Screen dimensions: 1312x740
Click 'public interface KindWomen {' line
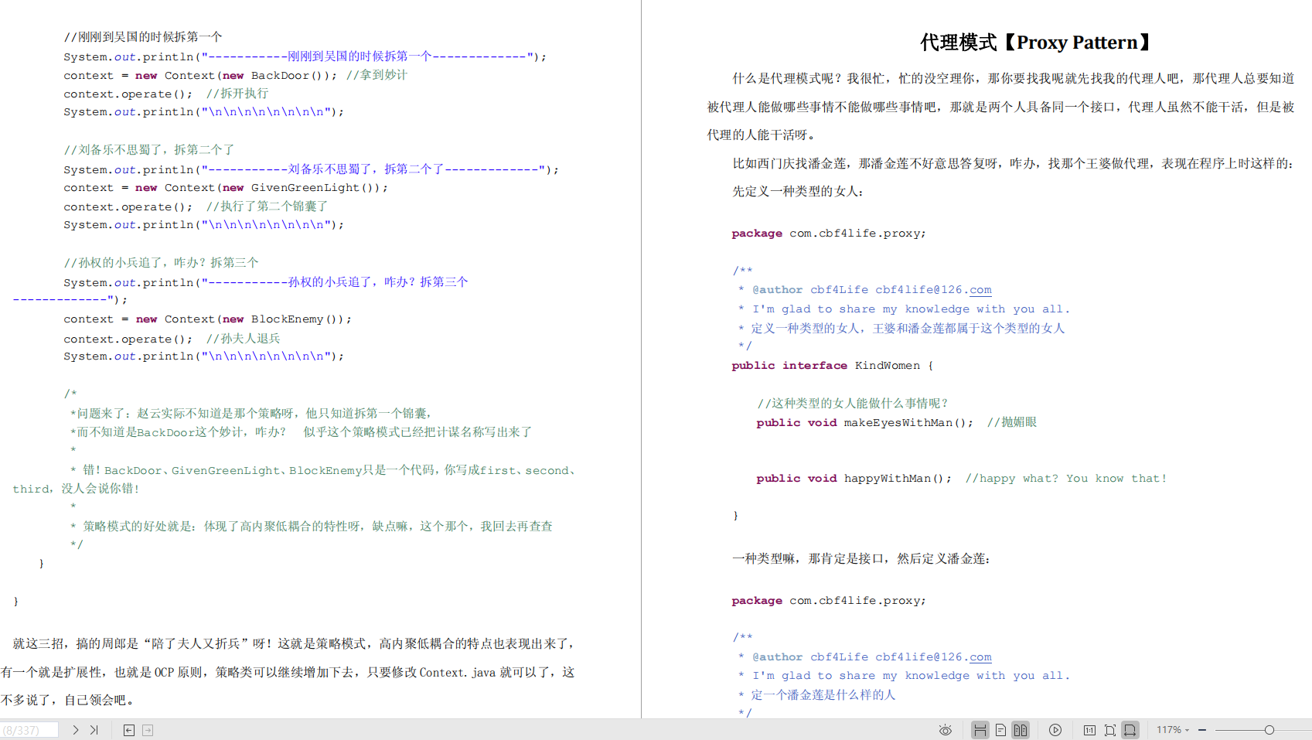(x=832, y=366)
